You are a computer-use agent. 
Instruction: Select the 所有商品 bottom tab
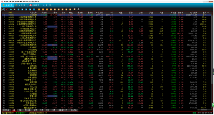click(6, 110)
